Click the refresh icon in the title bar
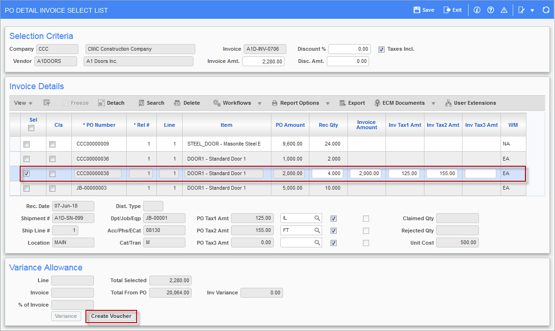Viewport: 555px width, 331px height. (546, 9)
